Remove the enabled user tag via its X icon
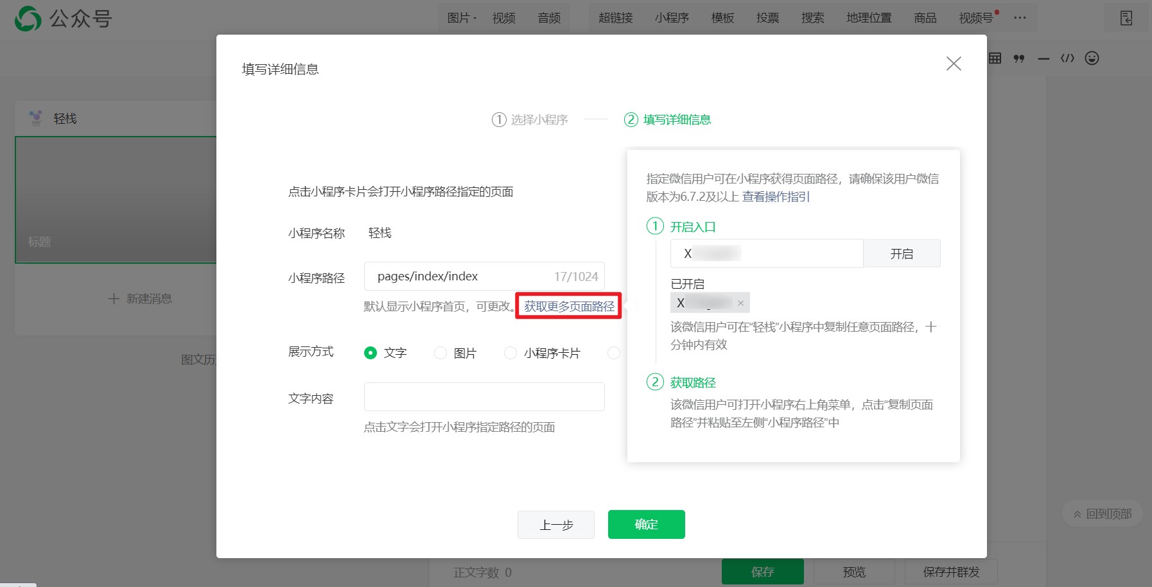The width and height of the screenshot is (1152, 587). (741, 302)
